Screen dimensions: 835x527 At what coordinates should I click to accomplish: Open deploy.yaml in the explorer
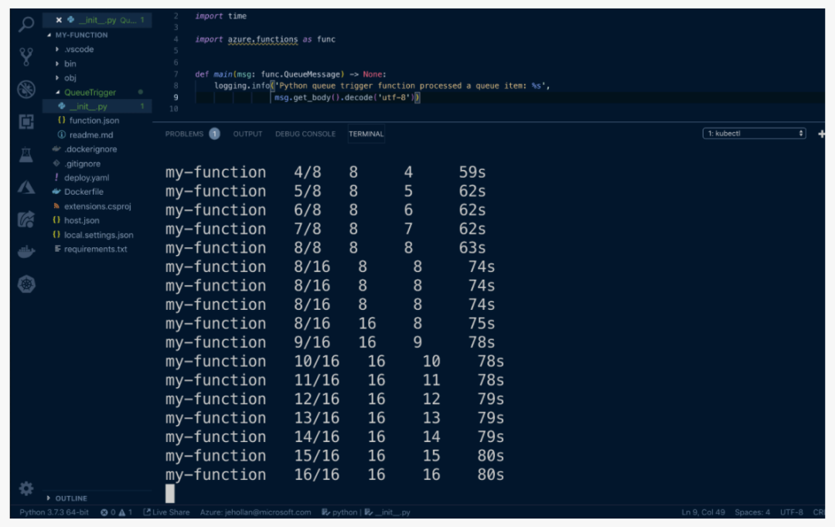(87, 177)
